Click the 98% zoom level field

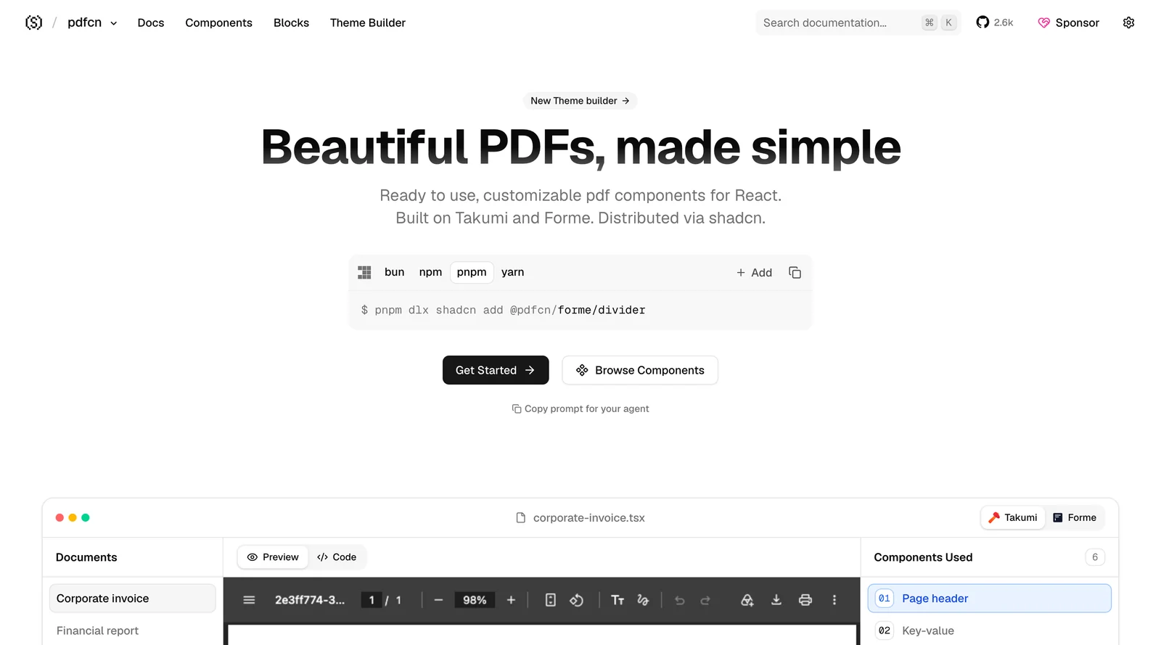click(475, 600)
